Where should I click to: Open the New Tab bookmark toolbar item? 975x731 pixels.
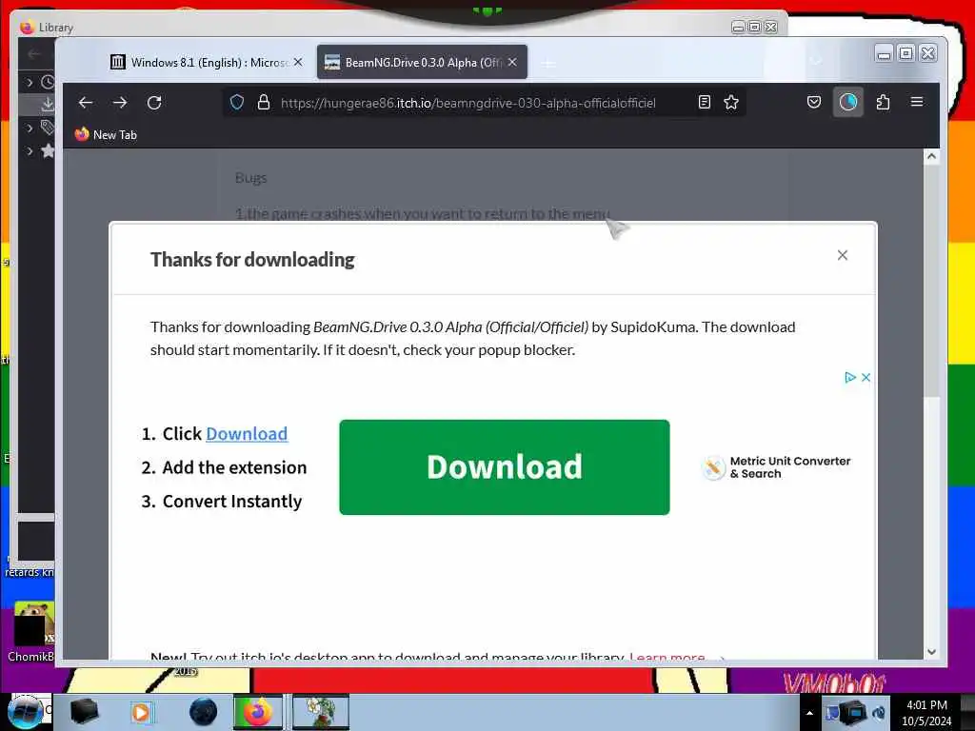[x=107, y=134]
